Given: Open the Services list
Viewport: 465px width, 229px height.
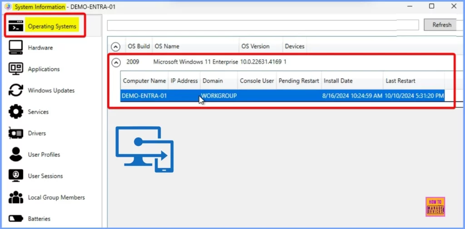Looking at the screenshot, I should (x=38, y=112).
